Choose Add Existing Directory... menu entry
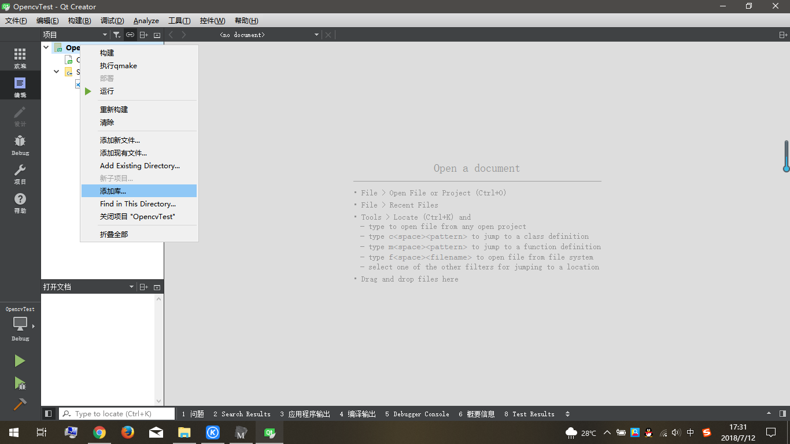Screen dimensions: 790x444 [x=139, y=165]
